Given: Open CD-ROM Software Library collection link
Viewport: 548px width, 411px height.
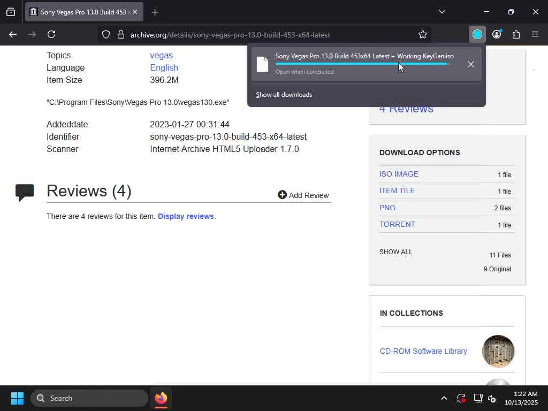Looking at the screenshot, I should point(423,351).
